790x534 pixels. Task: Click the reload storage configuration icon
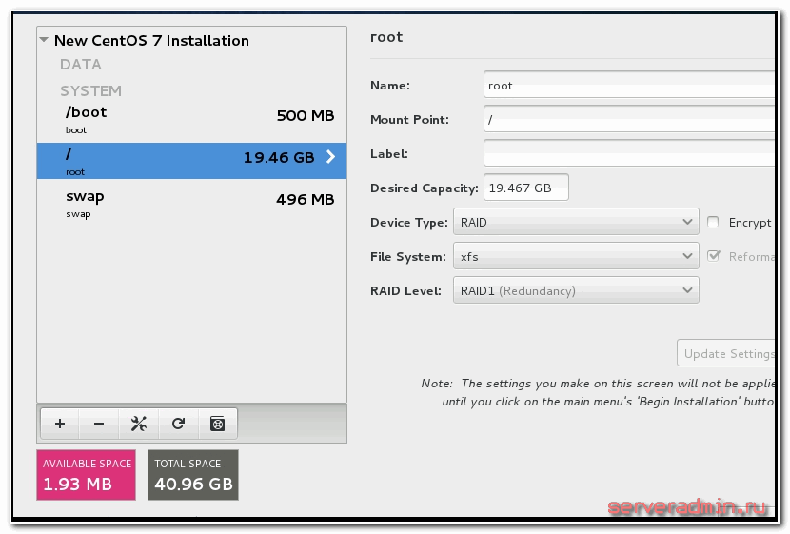click(x=178, y=424)
